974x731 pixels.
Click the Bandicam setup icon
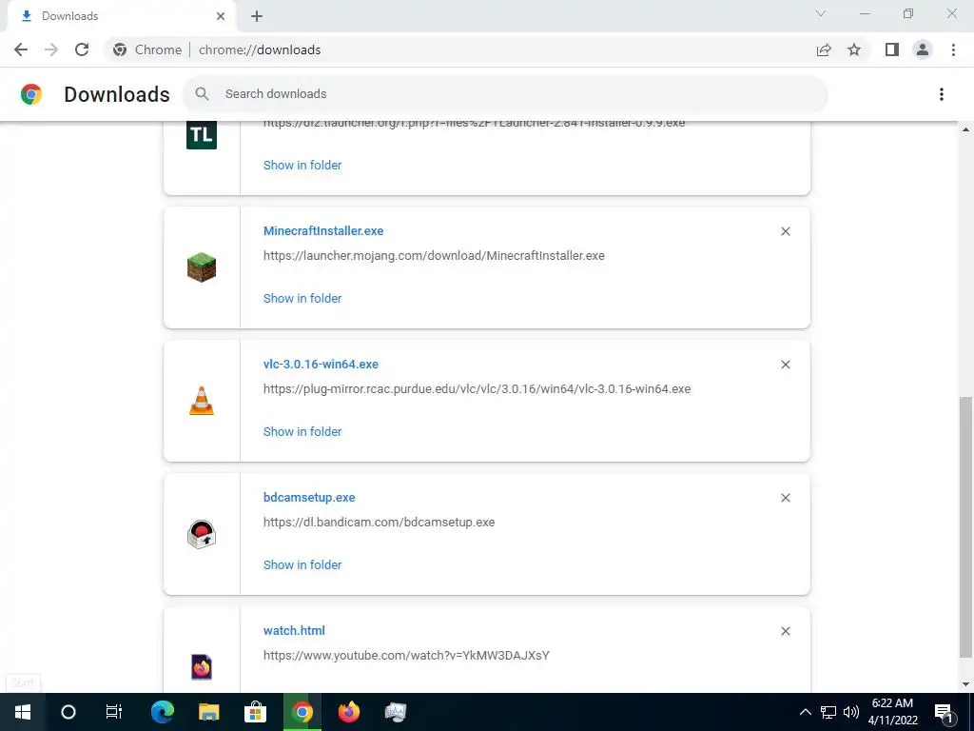tap(202, 534)
